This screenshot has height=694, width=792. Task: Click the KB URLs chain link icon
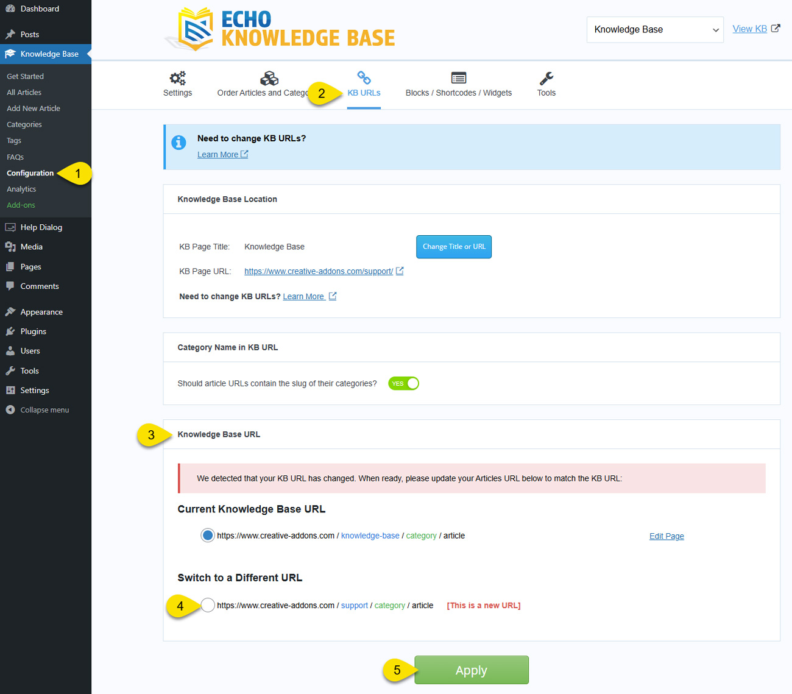364,77
